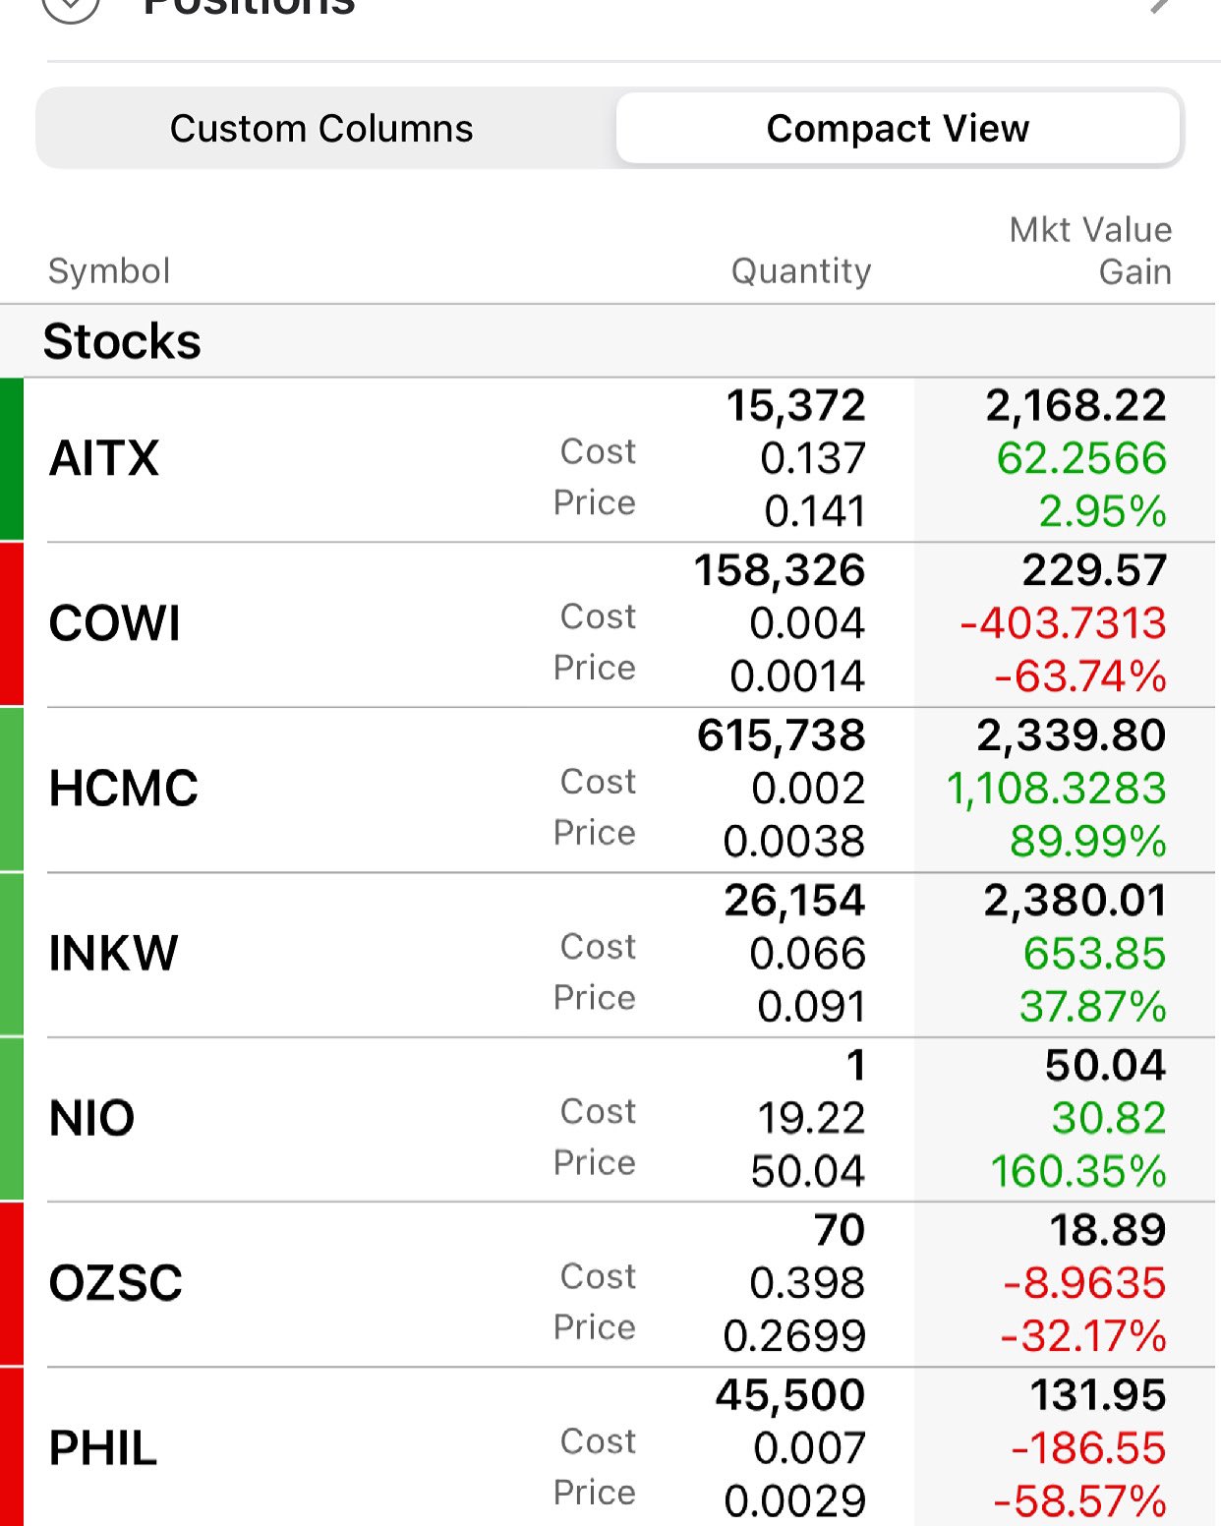Open the COWI position row
This screenshot has height=1526, width=1221.
coord(608,624)
